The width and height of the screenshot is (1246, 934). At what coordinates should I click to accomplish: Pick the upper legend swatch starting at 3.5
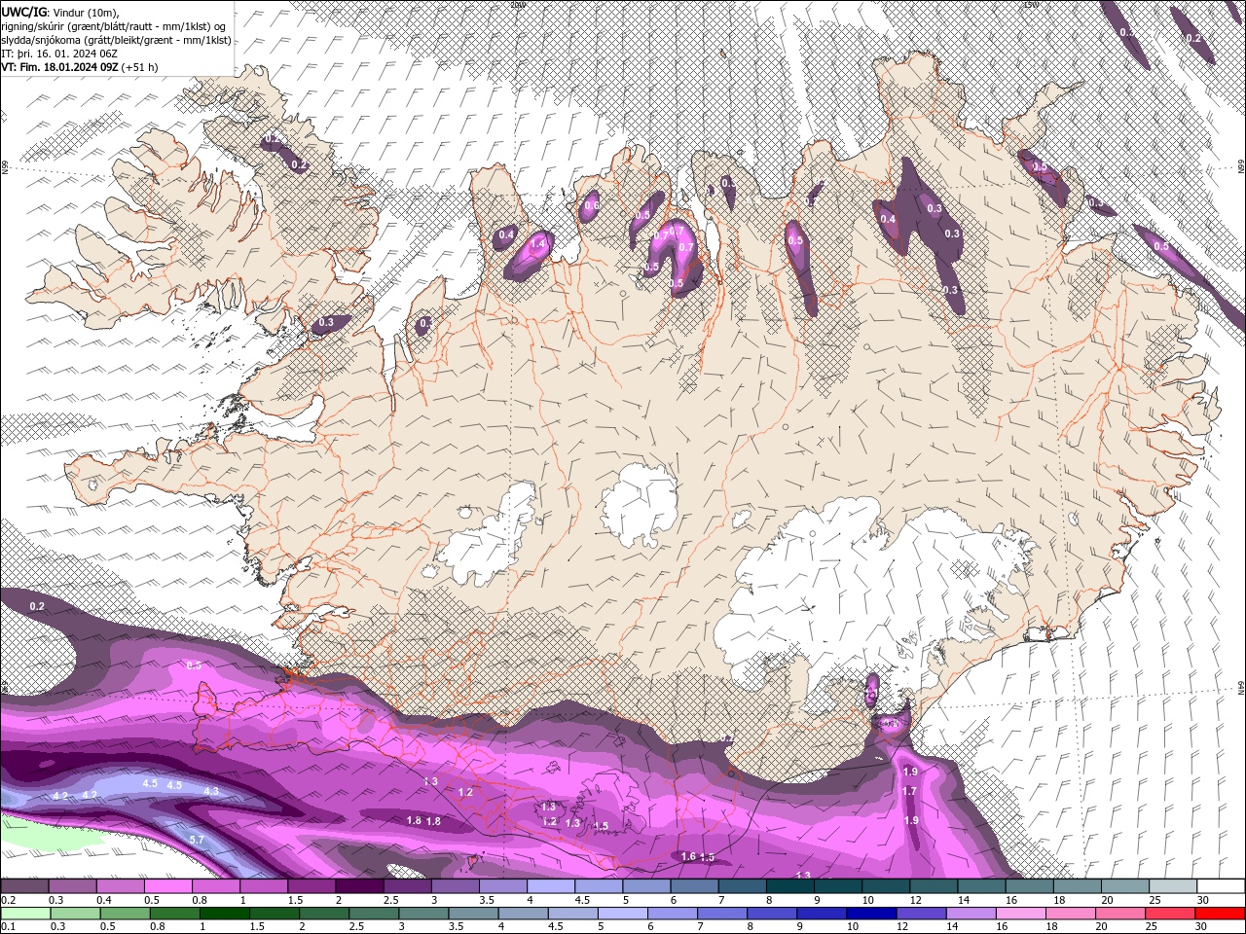(x=503, y=886)
